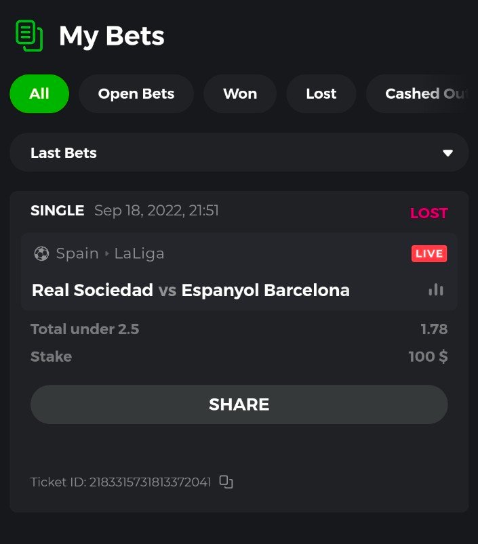This screenshot has height=544, width=478.
Task: Click the small arrow between Spain and LaLiga
Action: (x=106, y=254)
